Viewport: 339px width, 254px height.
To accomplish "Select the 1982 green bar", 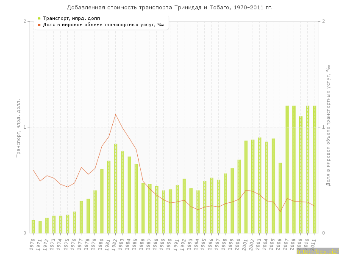I will pos(116,188).
